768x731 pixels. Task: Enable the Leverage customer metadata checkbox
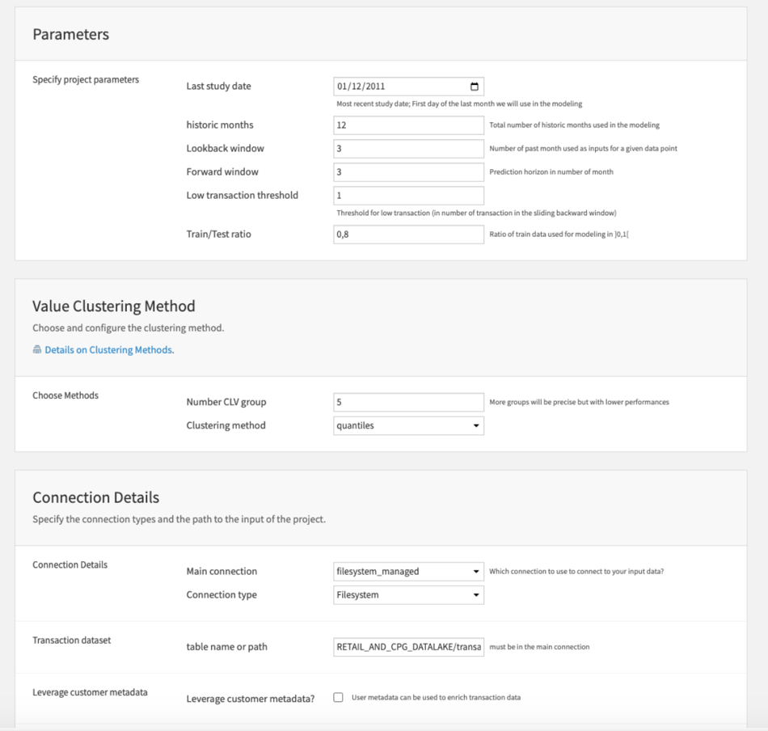(x=338, y=697)
